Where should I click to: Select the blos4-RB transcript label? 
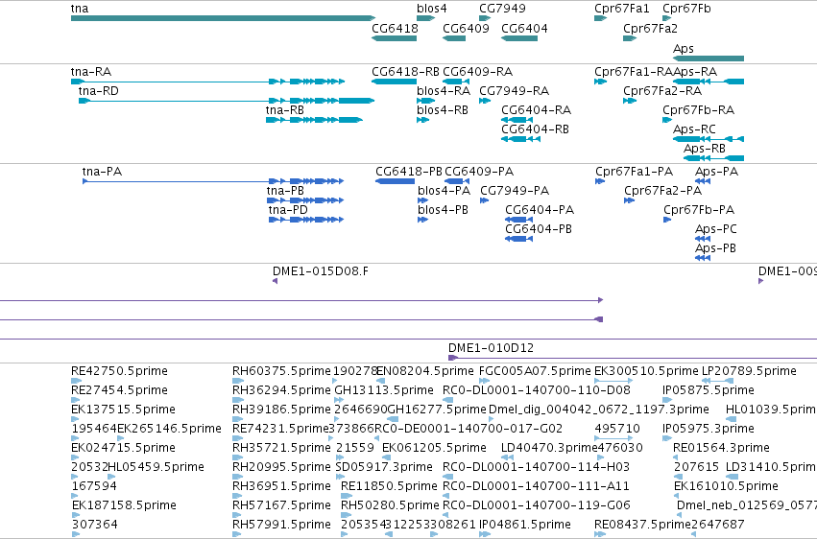coord(443,109)
